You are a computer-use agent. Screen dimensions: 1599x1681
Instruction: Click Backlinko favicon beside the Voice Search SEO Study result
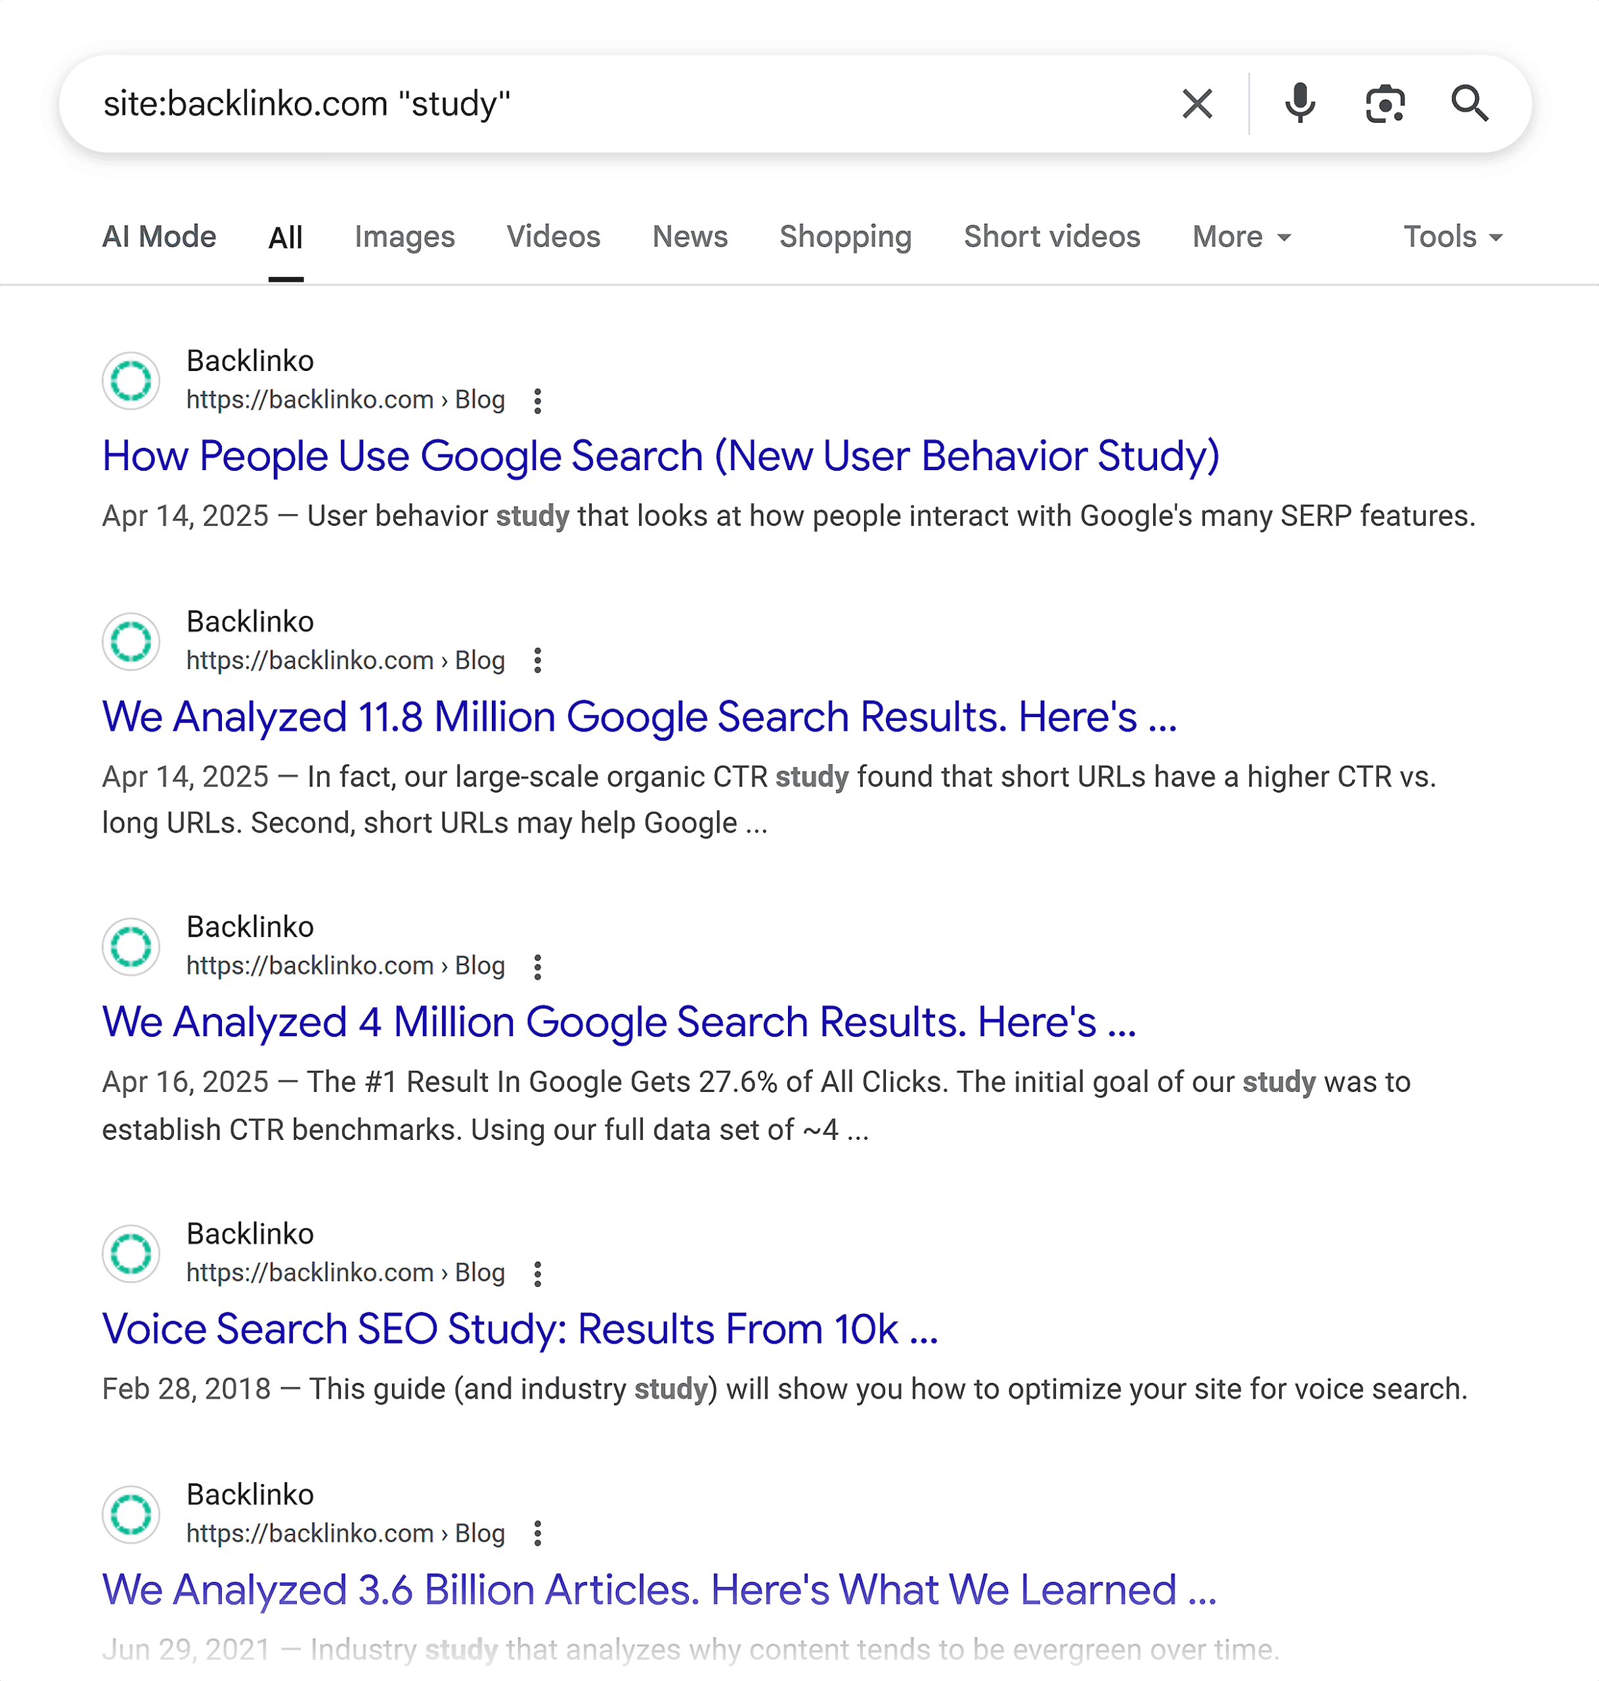[131, 1253]
